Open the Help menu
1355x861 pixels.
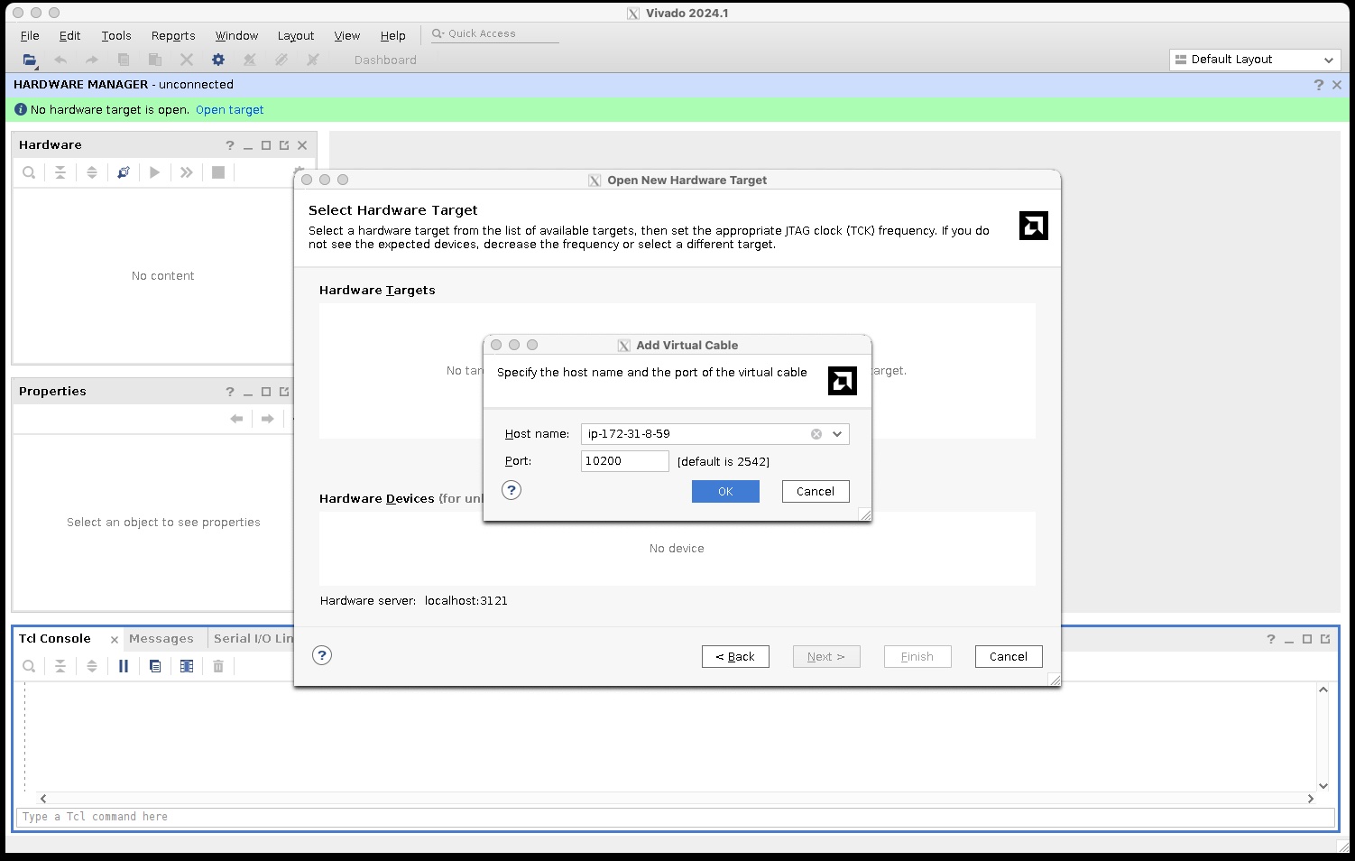point(392,36)
